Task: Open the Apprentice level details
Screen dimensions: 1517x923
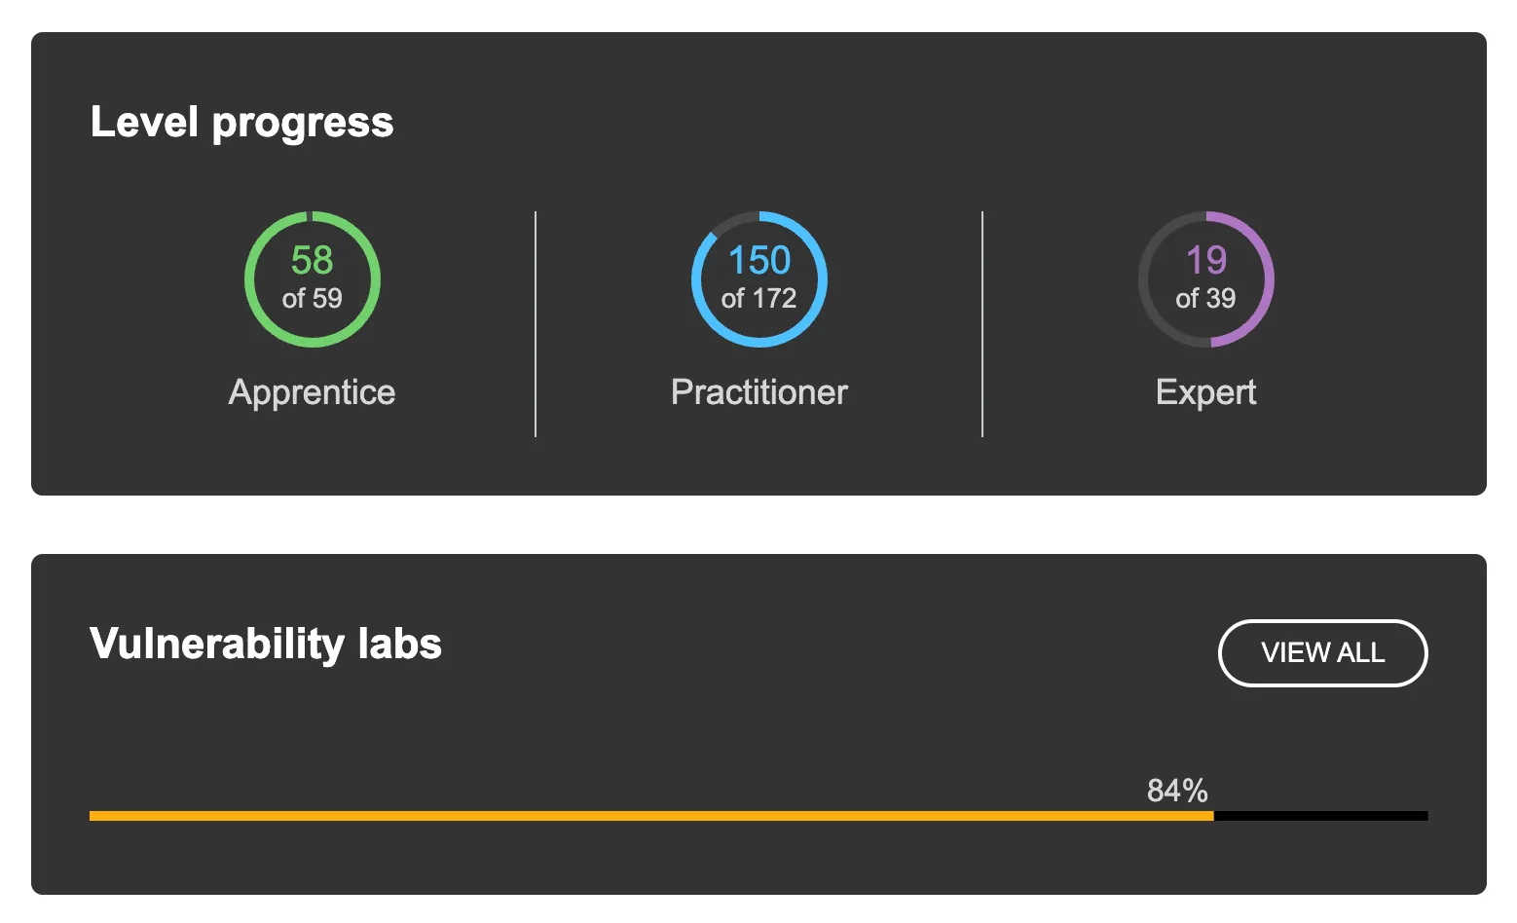Action: click(x=311, y=391)
